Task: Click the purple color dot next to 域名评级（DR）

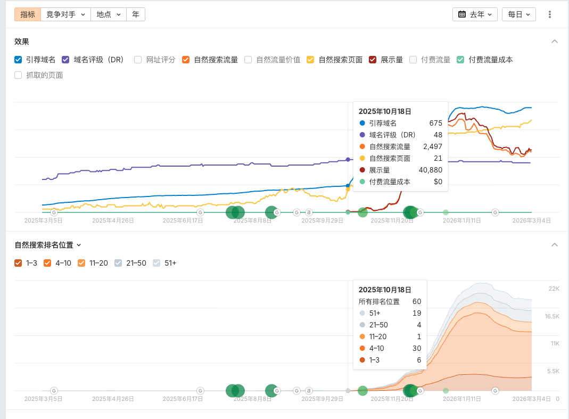Action: click(x=363, y=135)
